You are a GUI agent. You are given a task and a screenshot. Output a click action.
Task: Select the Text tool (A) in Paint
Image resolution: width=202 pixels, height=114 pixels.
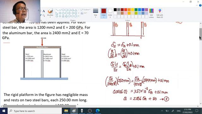(x=44, y=11)
